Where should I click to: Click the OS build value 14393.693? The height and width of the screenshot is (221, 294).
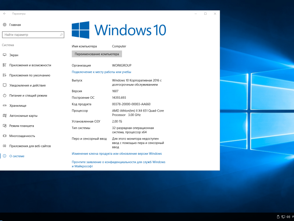point(119,98)
